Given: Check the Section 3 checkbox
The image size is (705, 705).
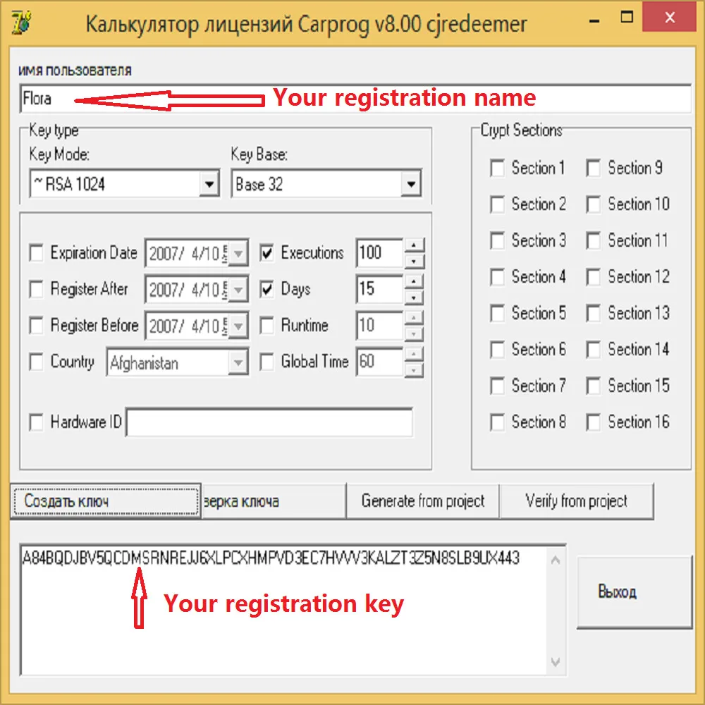Looking at the screenshot, I should pyautogui.click(x=497, y=240).
